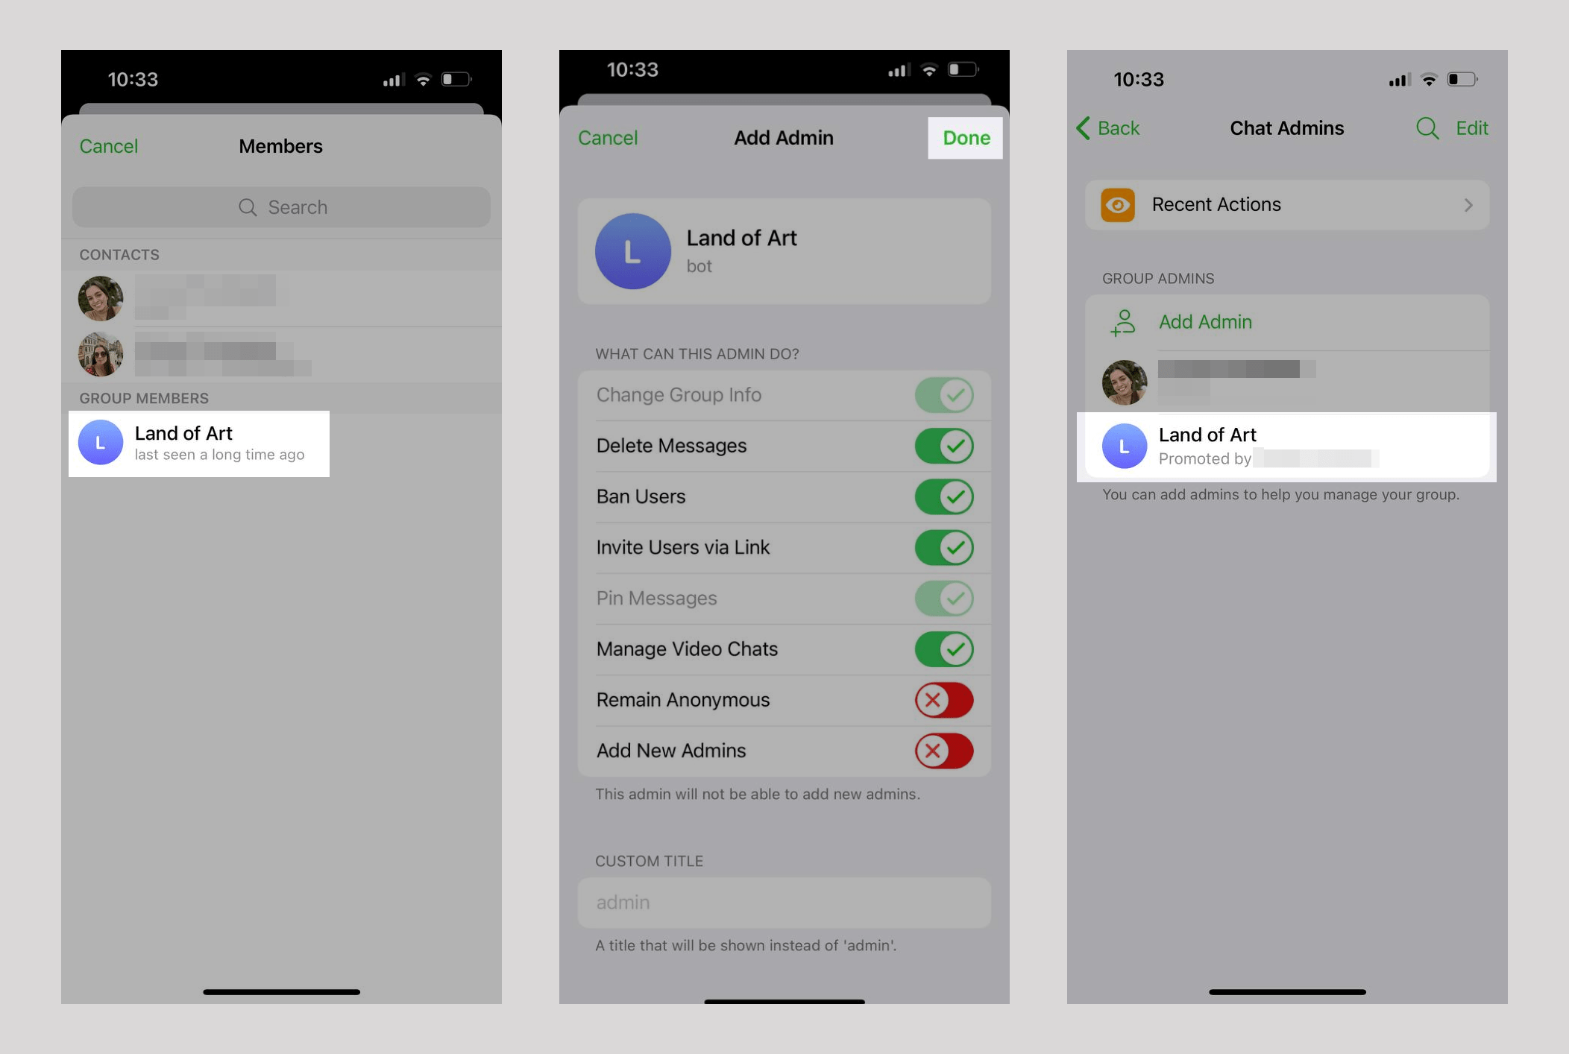
Task: Tap the Add Admin person icon
Action: pyautogui.click(x=1118, y=321)
